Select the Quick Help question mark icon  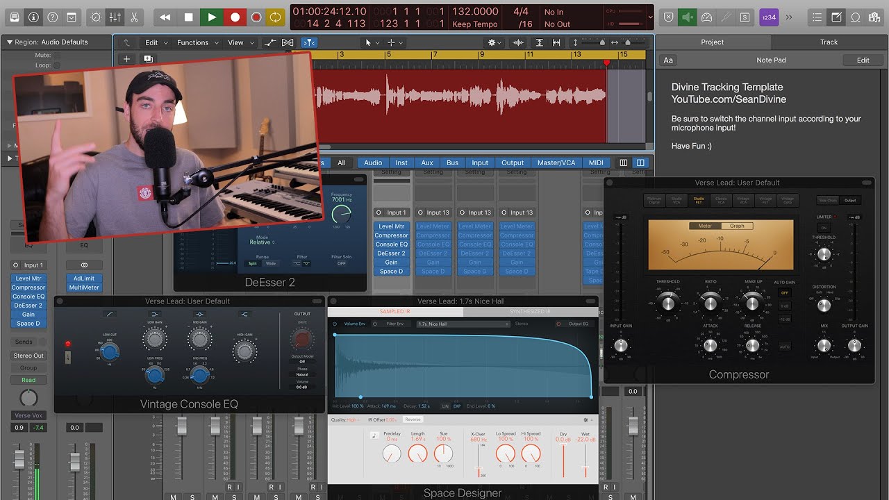tap(53, 17)
